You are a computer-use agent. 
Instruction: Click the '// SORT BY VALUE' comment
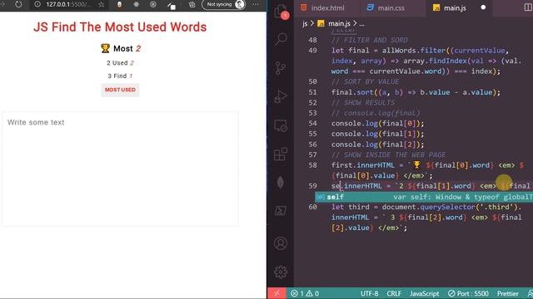click(x=365, y=81)
